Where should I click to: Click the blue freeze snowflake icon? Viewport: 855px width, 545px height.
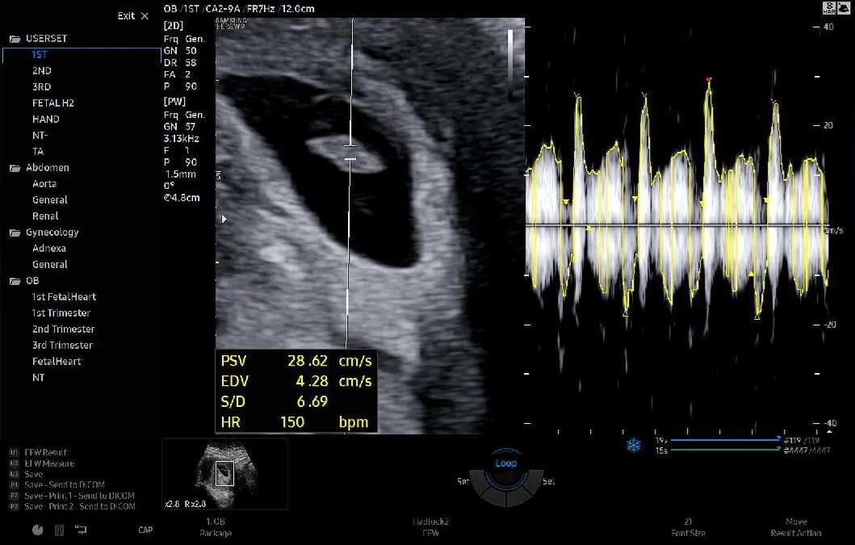pyautogui.click(x=633, y=445)
